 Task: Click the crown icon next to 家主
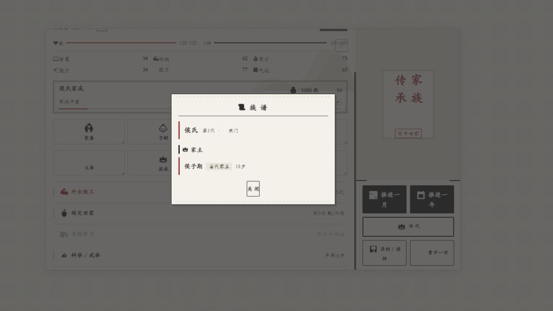(185, 150)
